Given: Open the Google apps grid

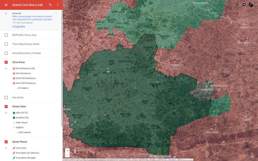Looking at the screenshot, I should coord(237,5).
